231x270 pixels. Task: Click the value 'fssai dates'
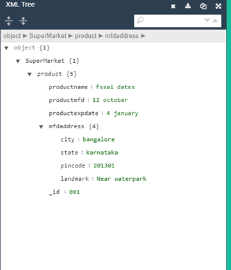(115, 87)
